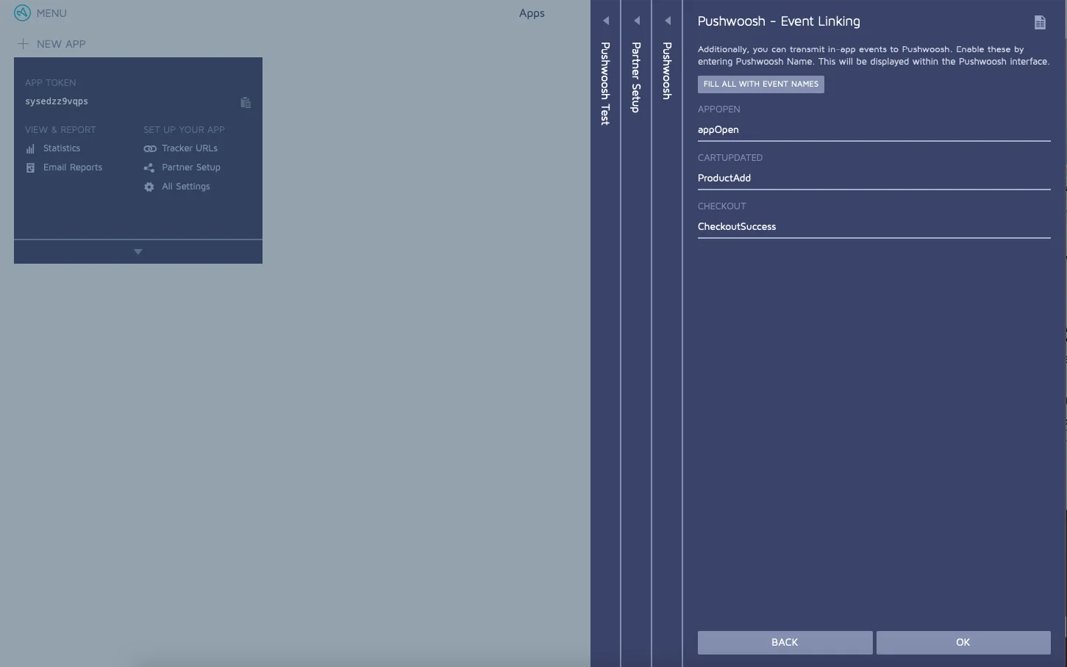Collapse back to Pushwoosh panel arrow
The height and width of the screenshot is (667, 1067).
point(668,21)
